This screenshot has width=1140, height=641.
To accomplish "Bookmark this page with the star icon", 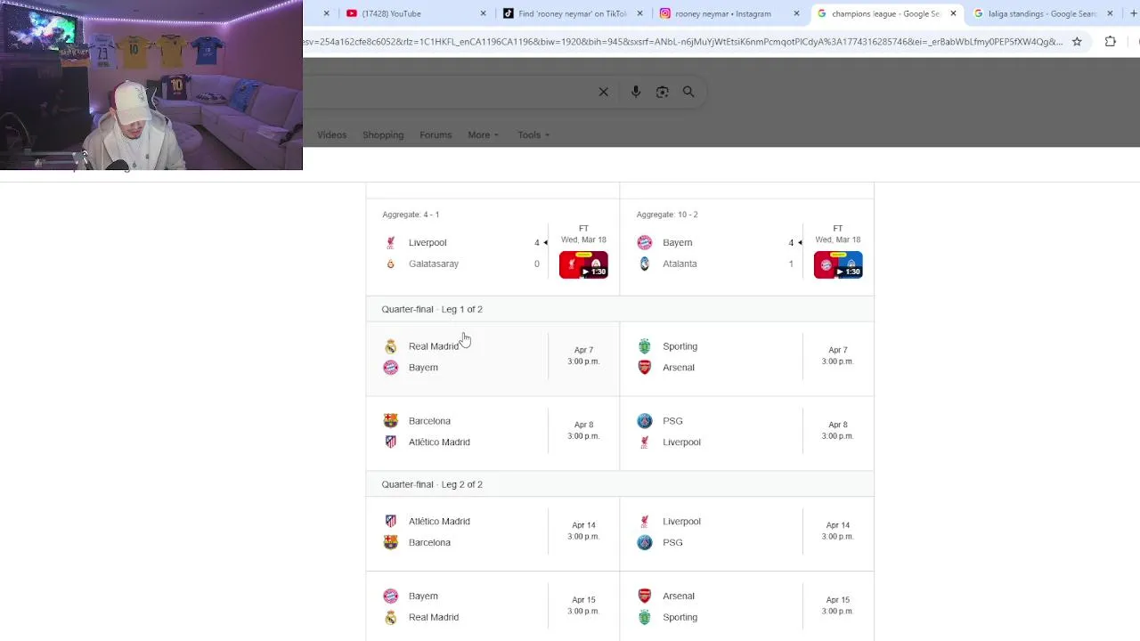I will [x=1077, y=41].
